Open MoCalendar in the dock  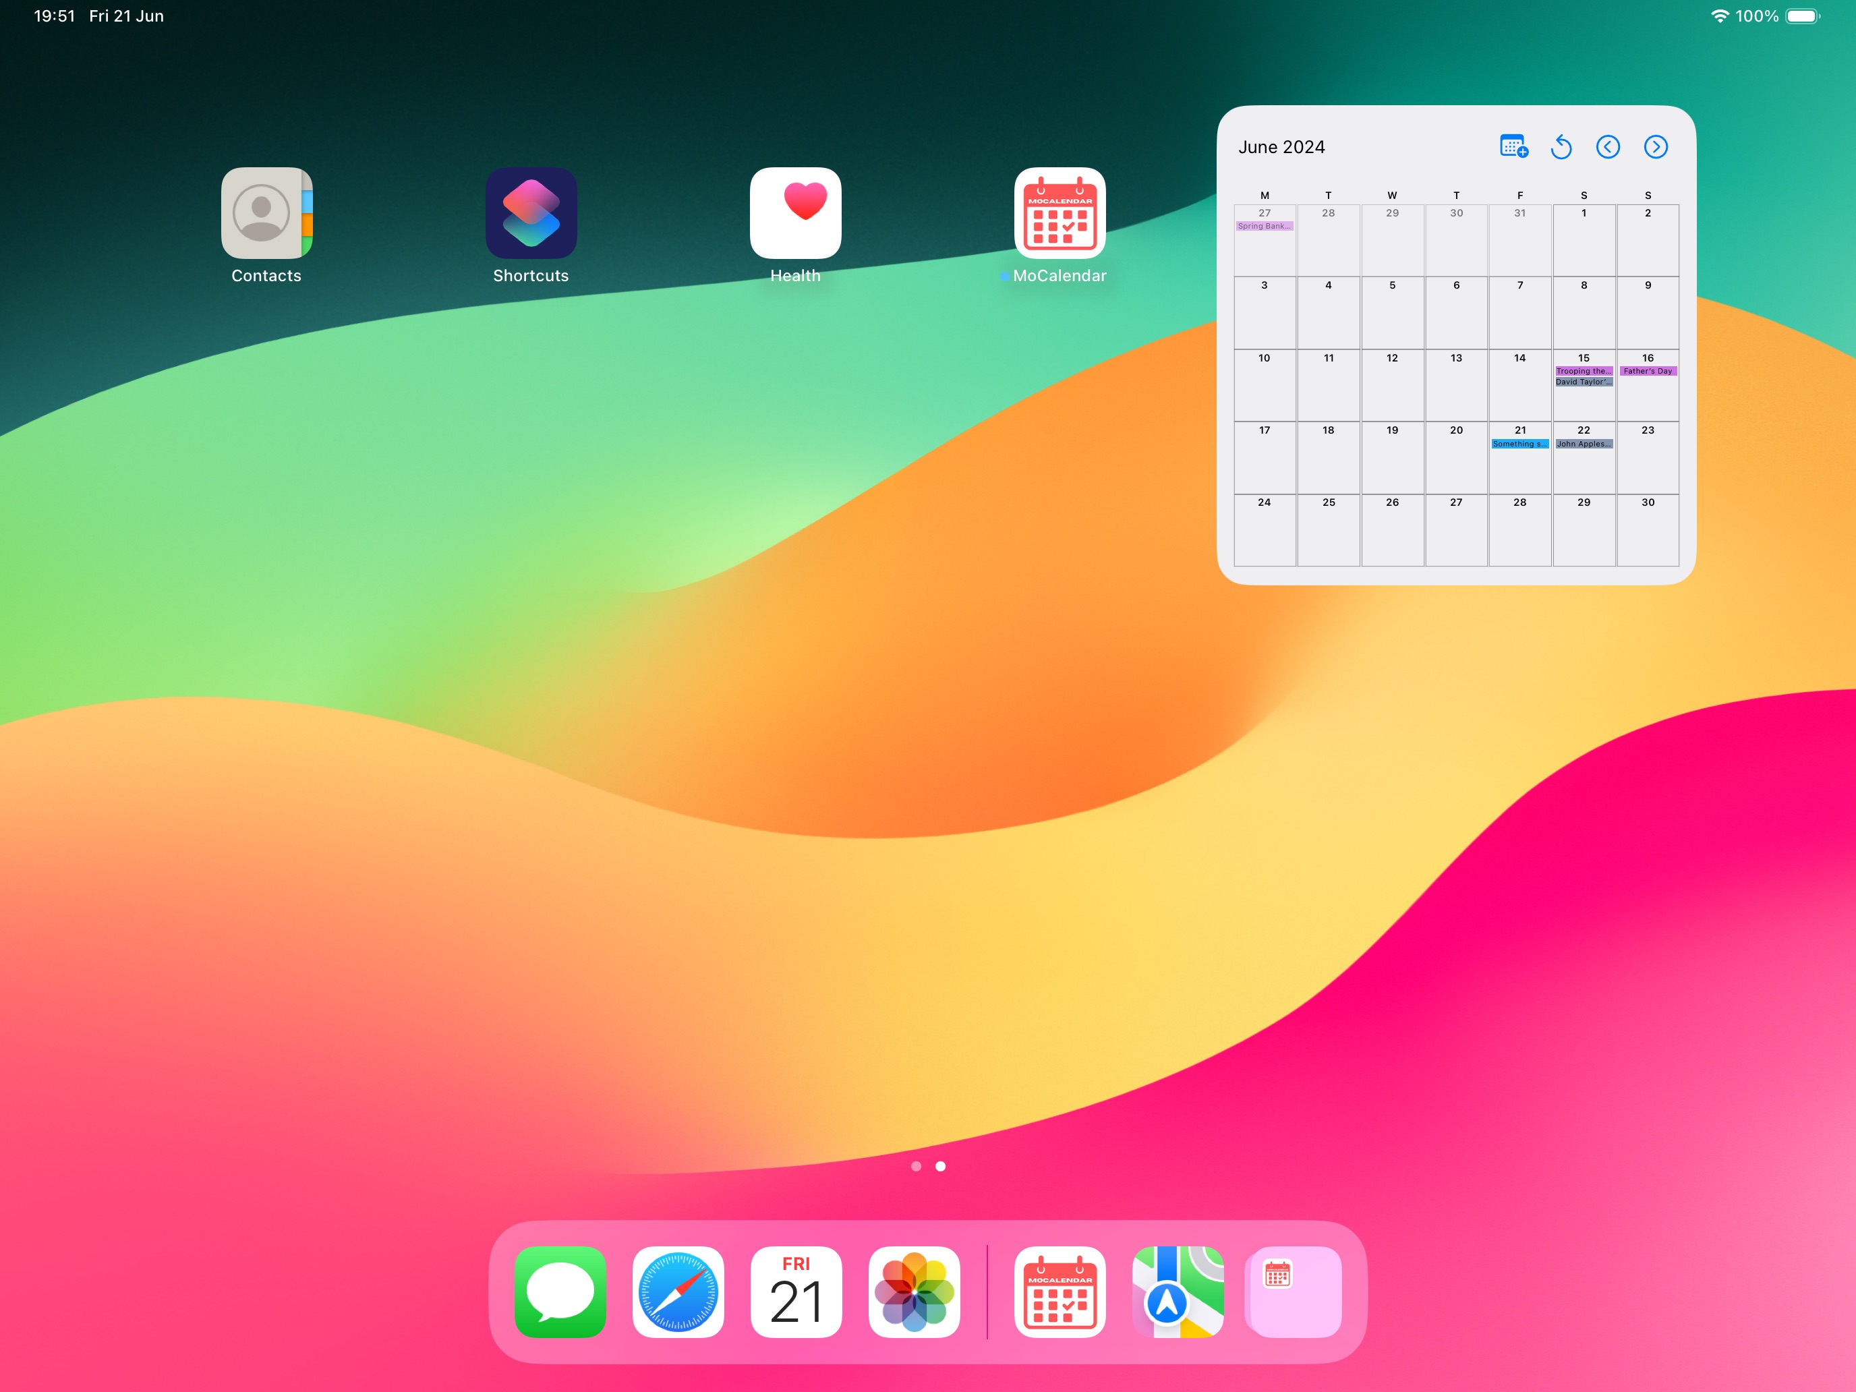point(1060,1292)
